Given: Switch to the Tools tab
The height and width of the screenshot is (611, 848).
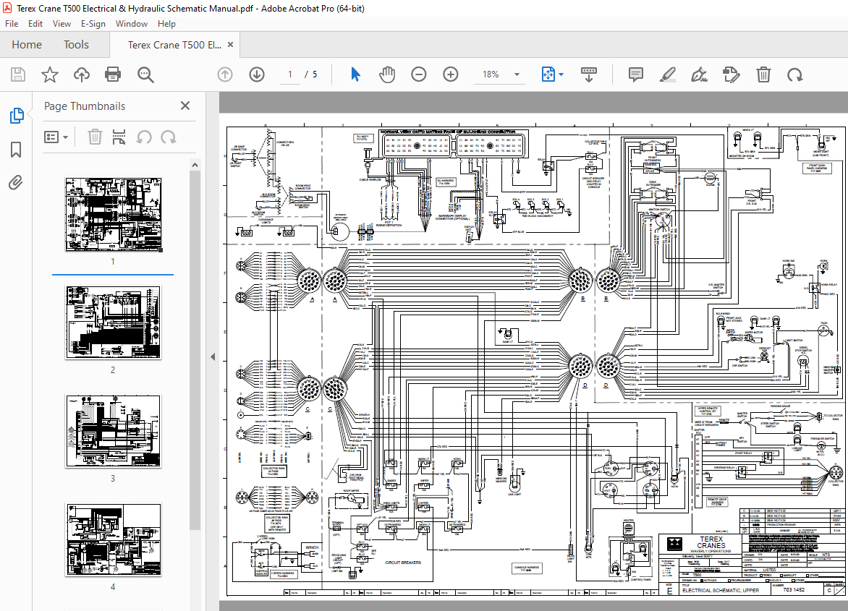Looking at the screenshot, I should (x=76, y=45).
